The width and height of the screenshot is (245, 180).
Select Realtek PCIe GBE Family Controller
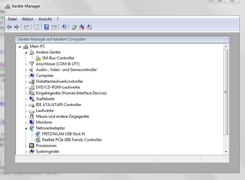[x=72, y=140]
